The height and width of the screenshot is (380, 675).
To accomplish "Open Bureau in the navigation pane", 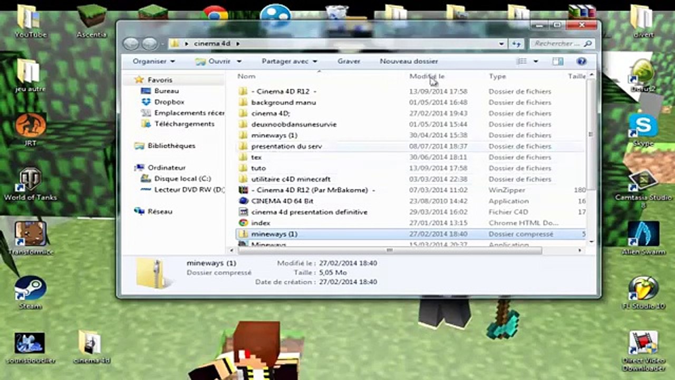I will (166, 91).
